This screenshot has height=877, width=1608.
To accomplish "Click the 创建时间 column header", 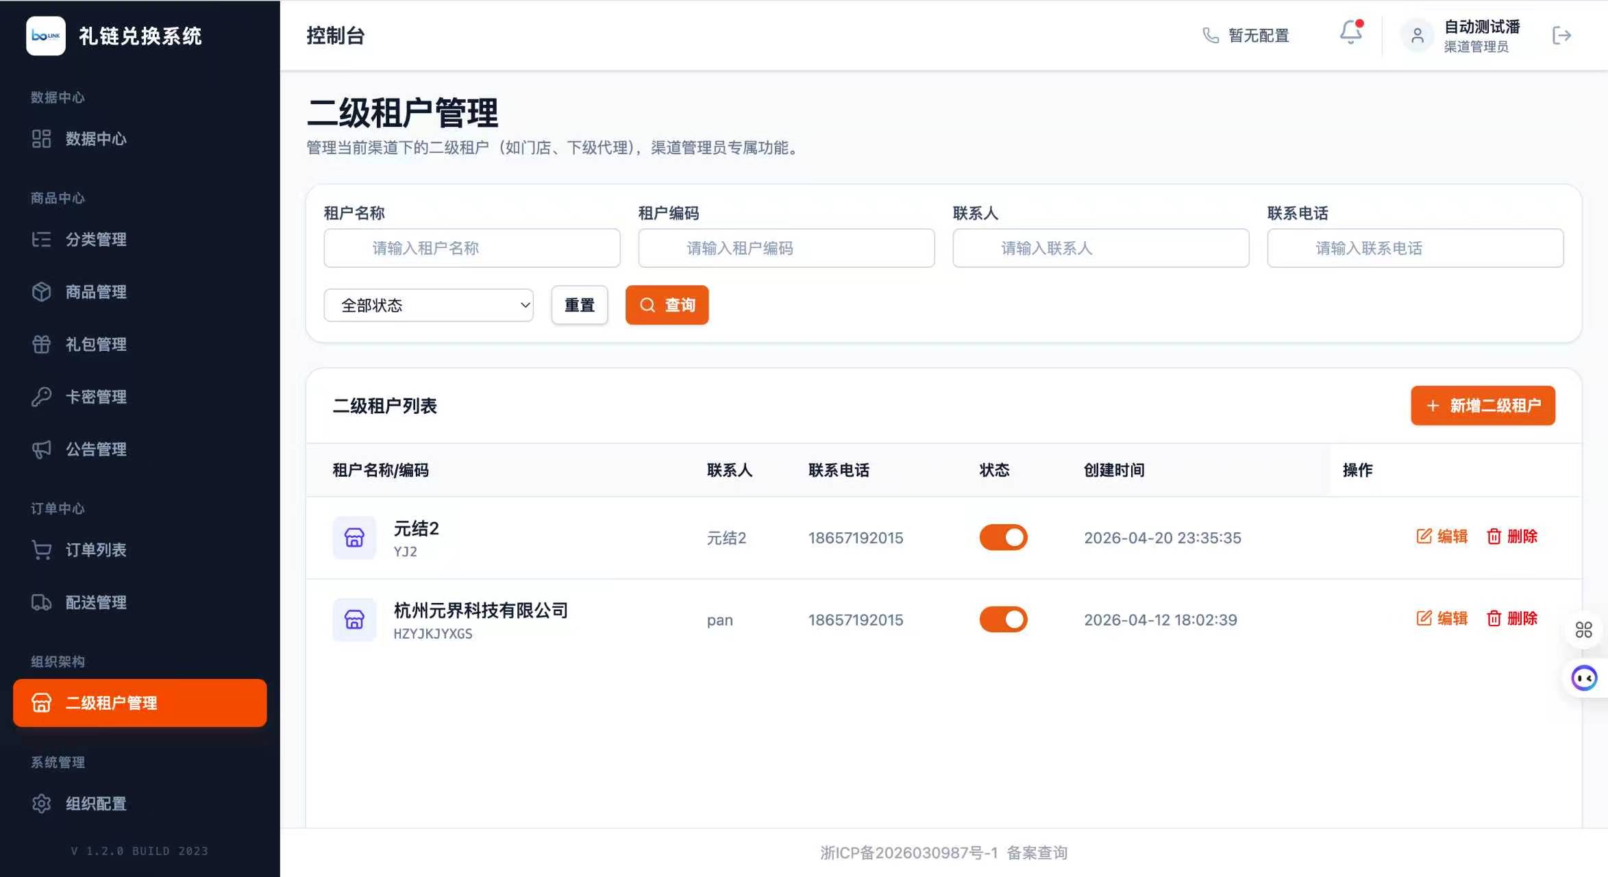I will pyautogui.click(x=1114, y=470).
